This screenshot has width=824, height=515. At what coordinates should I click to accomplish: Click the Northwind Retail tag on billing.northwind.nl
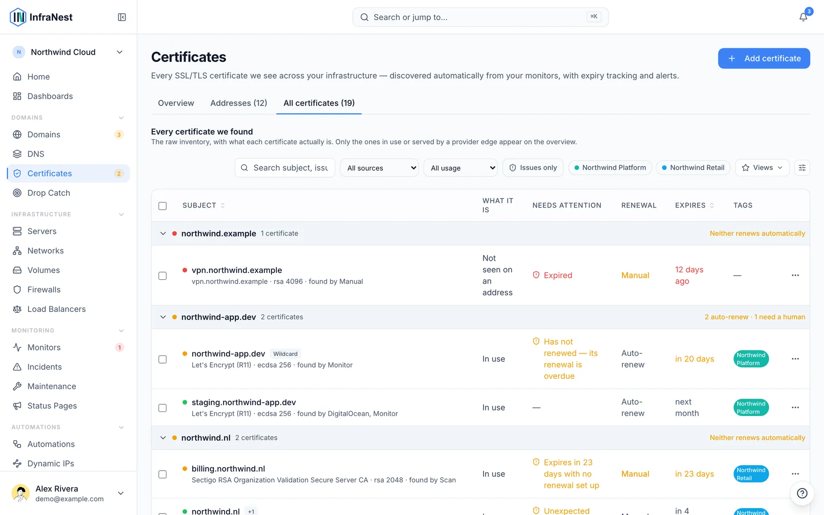click(x=751, y=474)
